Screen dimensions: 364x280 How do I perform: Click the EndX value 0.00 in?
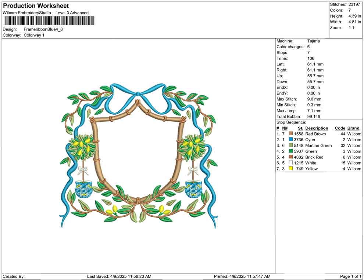(x=314, y=87)
